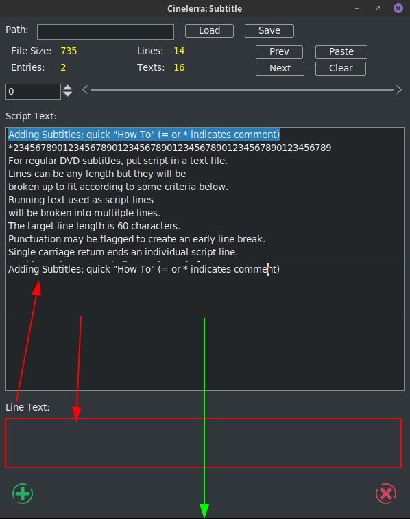Click line "The target line length is 60 characters."
Image resolution: width=410 pixels, height=519 pixels.
click(94, 226)
